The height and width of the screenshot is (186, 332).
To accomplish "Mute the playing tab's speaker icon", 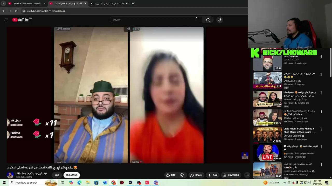I will [x=81, y=4].
